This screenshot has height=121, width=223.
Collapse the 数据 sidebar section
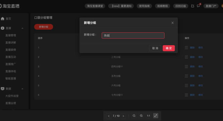point(22,89)
